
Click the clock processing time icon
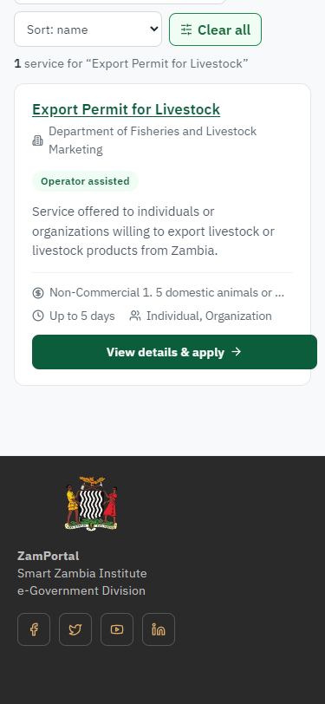tap(38, 316)
